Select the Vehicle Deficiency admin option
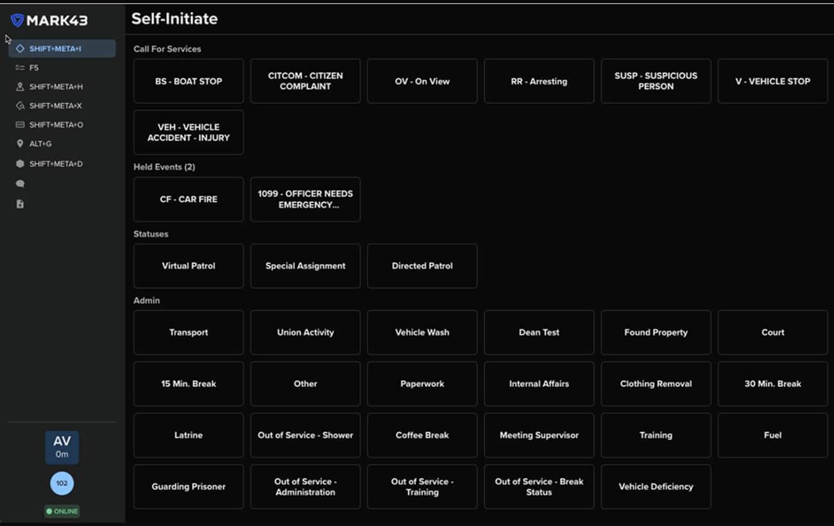 pos(656,487)
